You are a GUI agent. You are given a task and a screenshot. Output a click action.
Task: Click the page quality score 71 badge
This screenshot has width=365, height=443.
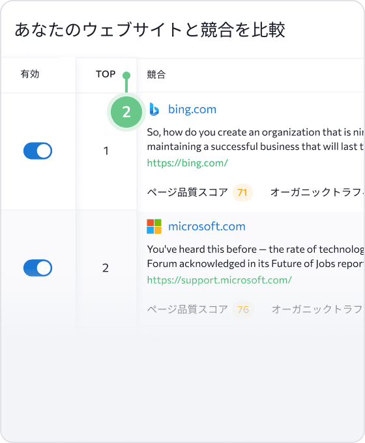coord(242,192)
